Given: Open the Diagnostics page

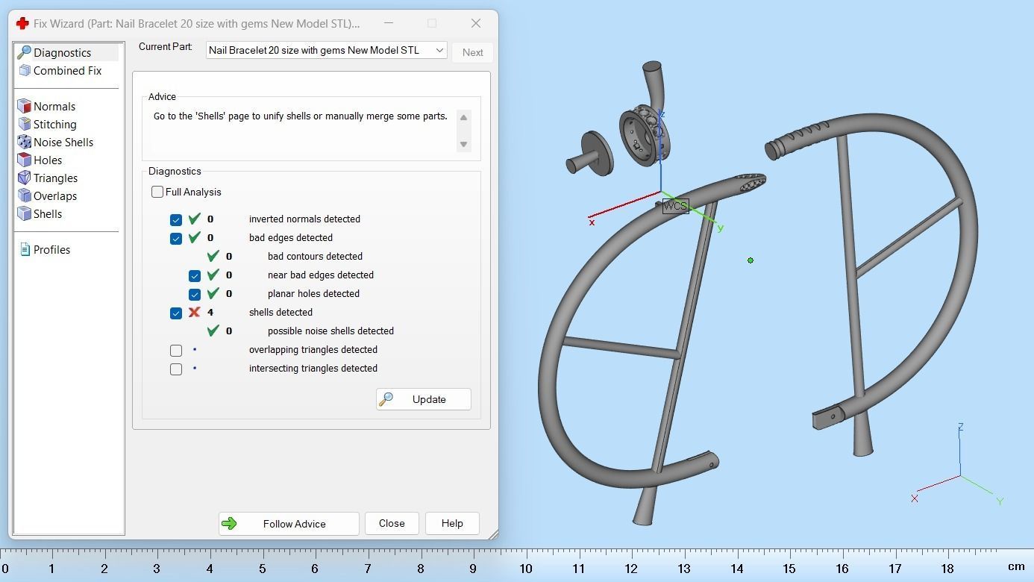Looking at the screenshot, I should [x=62, y=52].
